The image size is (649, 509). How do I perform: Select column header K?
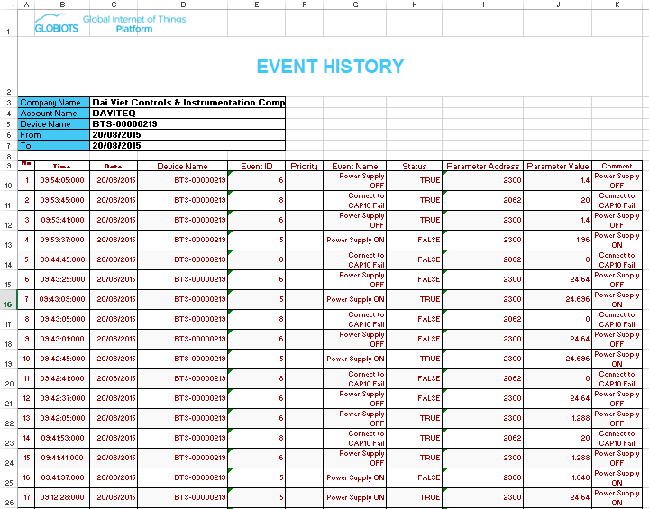pos(617,5)
